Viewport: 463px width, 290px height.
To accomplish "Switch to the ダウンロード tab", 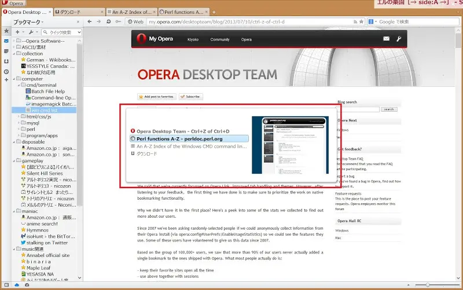I will point(79,12).
